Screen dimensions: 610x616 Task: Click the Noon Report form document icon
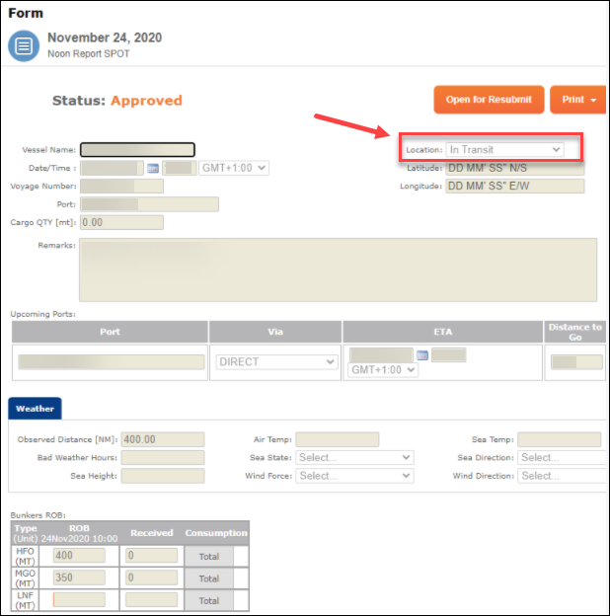24,45
